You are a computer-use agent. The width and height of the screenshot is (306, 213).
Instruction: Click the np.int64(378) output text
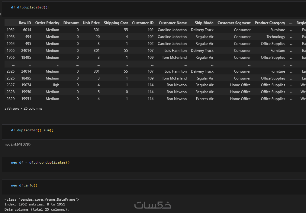pyautogui.click(x=18, y=144)
